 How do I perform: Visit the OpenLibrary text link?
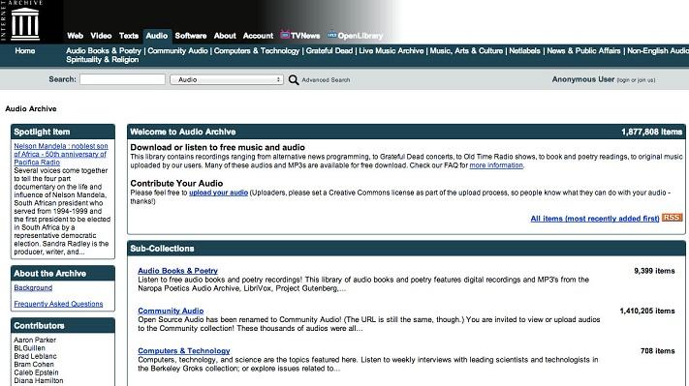coord(360,36)
